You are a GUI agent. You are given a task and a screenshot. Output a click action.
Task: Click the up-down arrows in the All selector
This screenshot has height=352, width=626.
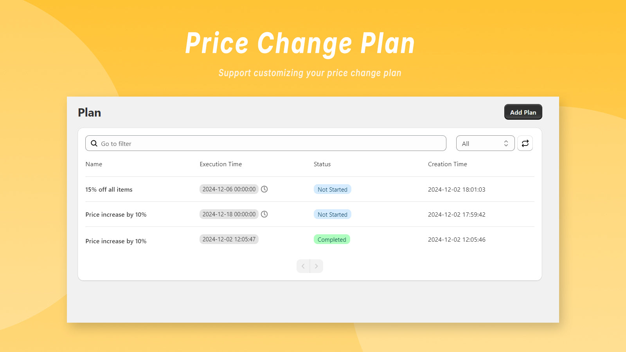506,144
